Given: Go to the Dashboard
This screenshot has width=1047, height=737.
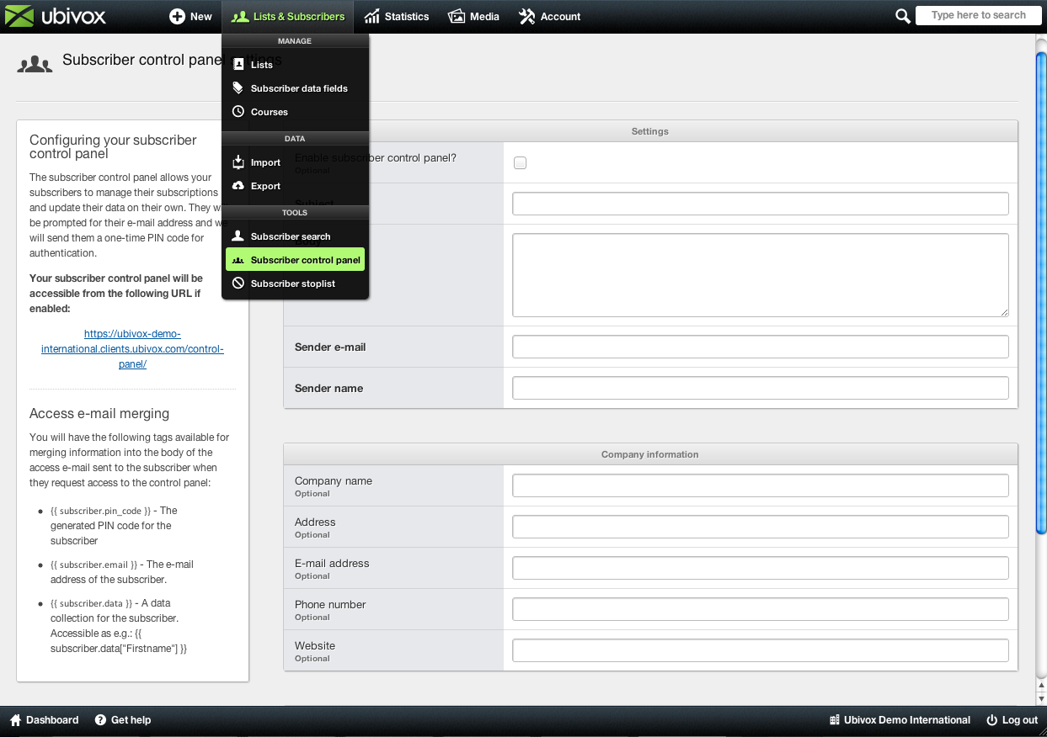Looking at the screenshot, I should pyautogui.click(x=44, y=720).
